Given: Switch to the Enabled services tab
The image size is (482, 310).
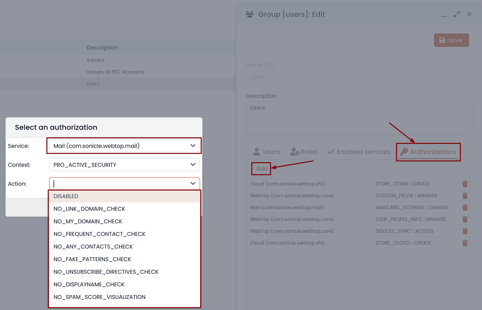Looking at the screenshot, I should (x=358, y=152).
